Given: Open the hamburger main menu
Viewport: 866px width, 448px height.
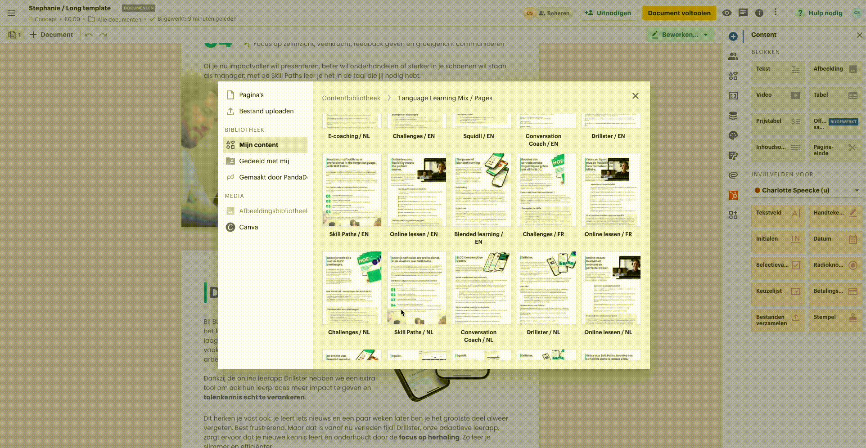Looking at the screenshot, I should point(11,13).
